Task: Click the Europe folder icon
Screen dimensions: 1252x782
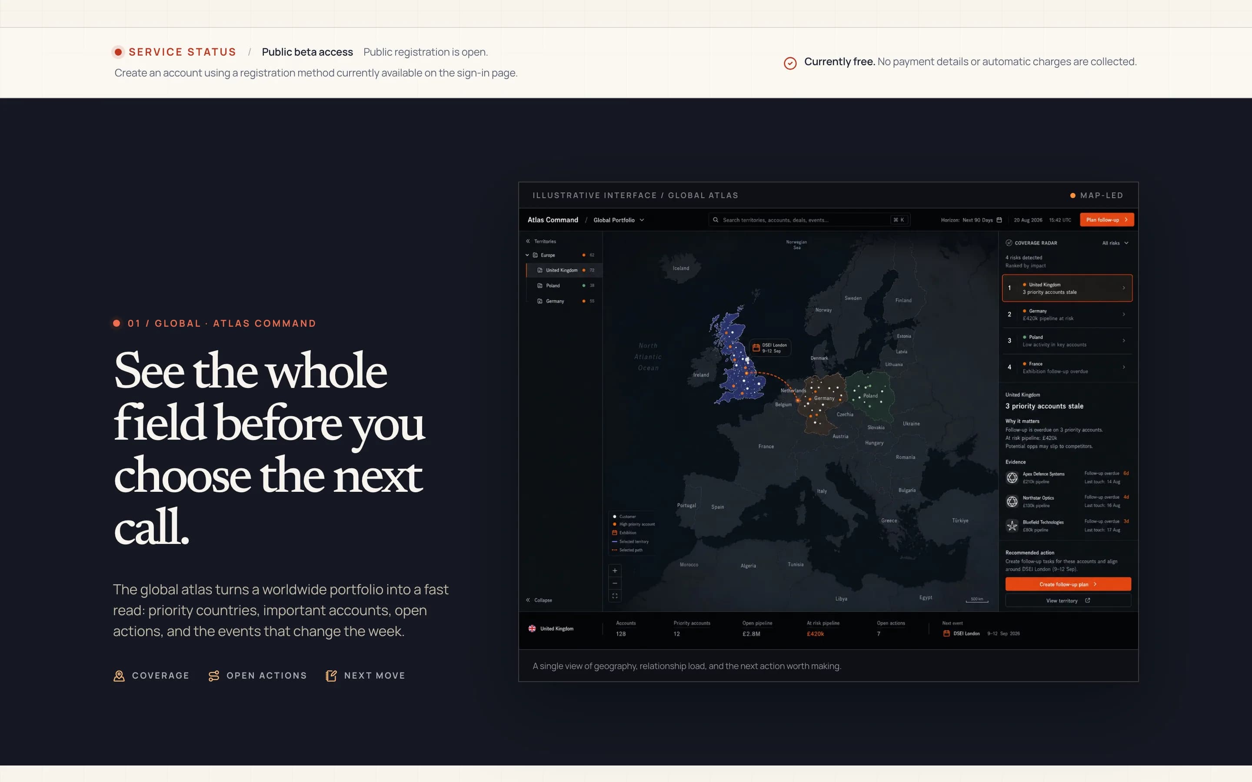Action: pyautogui.click(x=535, y=255)
